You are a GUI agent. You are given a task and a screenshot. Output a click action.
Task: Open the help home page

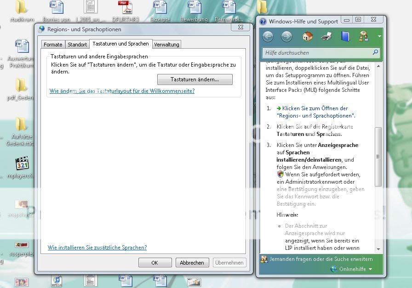click(307, 36)
